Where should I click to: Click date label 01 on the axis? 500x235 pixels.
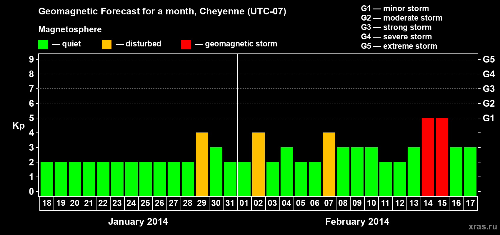(x=244, y=203)
